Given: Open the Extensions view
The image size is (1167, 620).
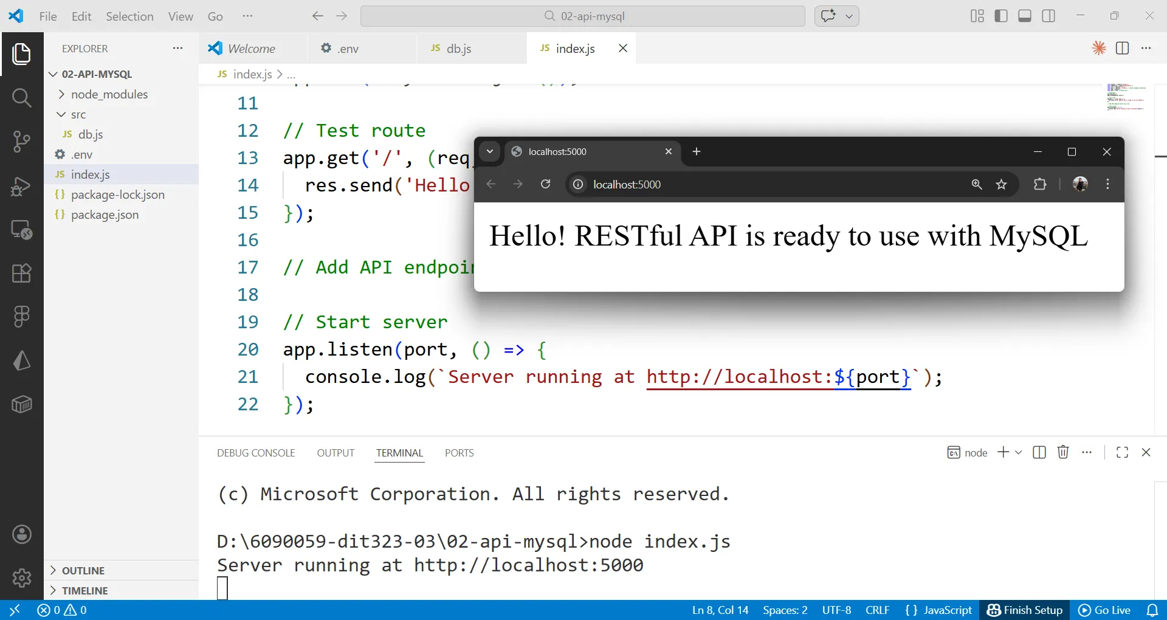Looking at the screenshot, I should coord(22,274).
